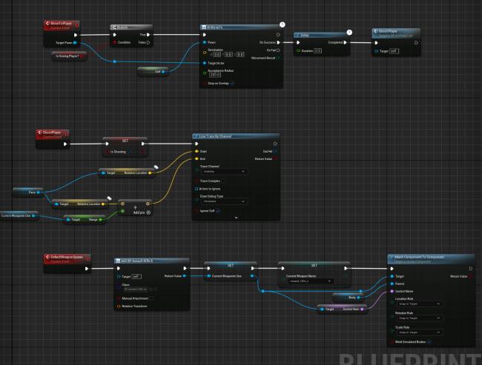Click the Acceptance Radius value field
Image resolution: width=482 pixels, height=365 pixels.
(x=215, y=75)
